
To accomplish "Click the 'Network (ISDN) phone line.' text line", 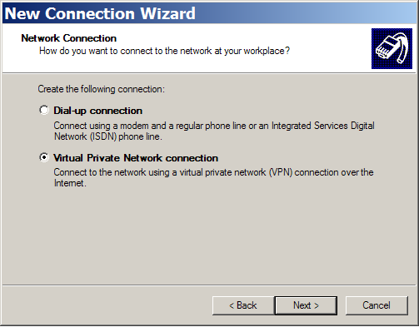I will click(x=107, y=136).
